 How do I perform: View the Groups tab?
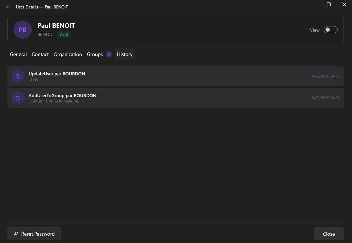(x=94, y=54)
